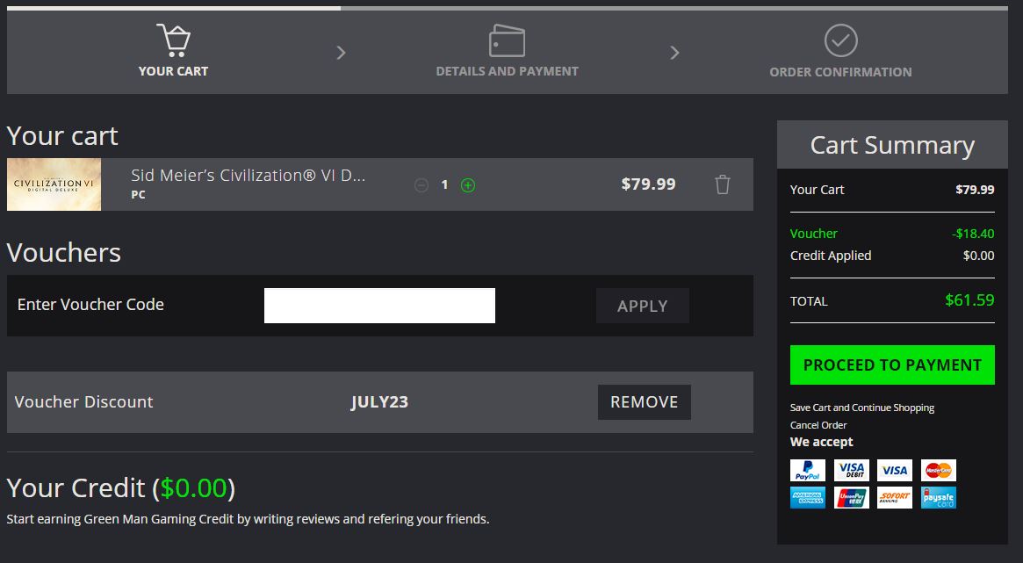Delete Civilization VI using the trash icon

point(722,184)
